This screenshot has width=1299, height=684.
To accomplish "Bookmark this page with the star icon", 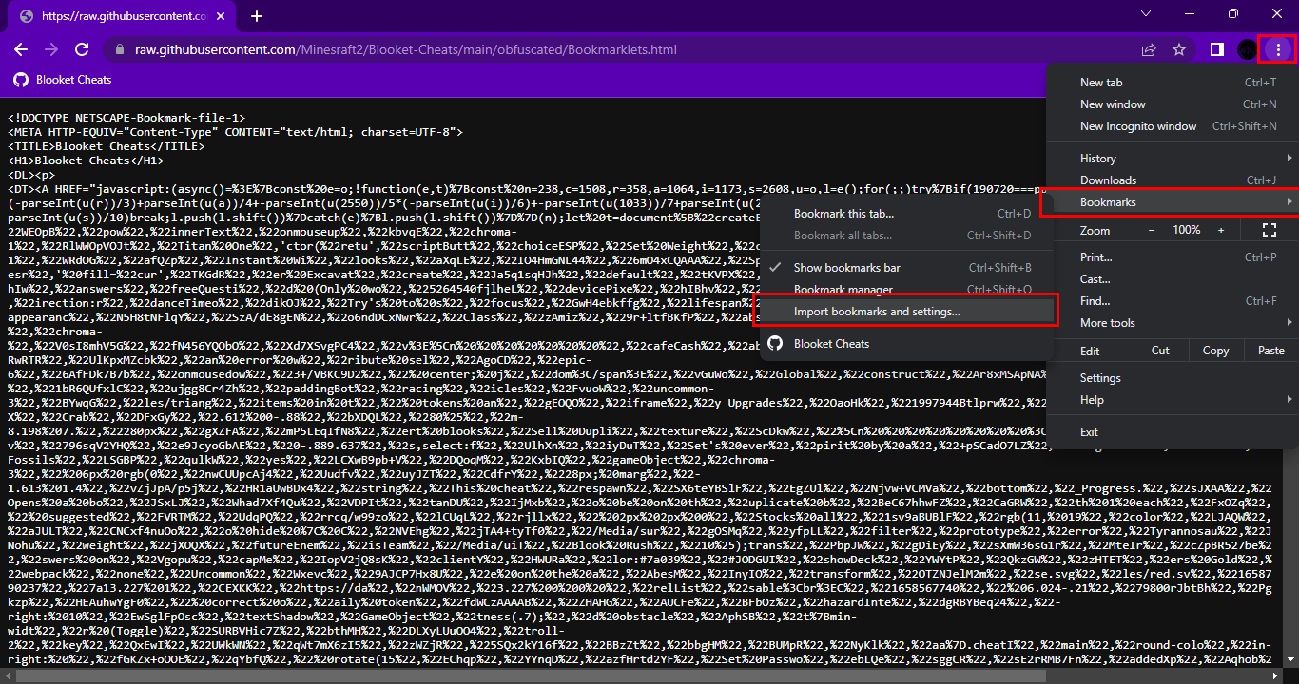I will [1179, 49].
